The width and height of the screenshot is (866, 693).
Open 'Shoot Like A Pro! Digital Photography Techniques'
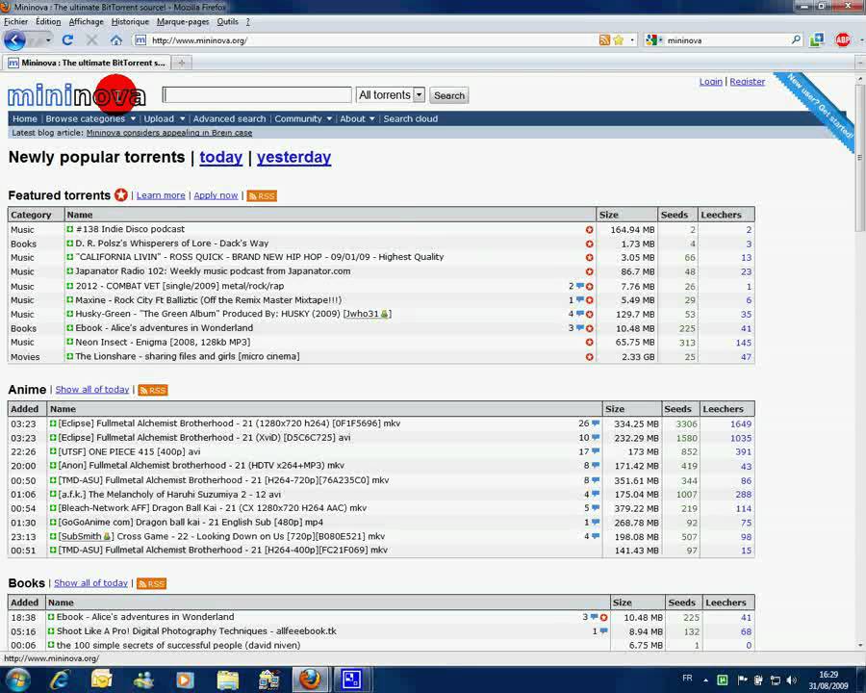pyautogui.click(x=196, y=631)
